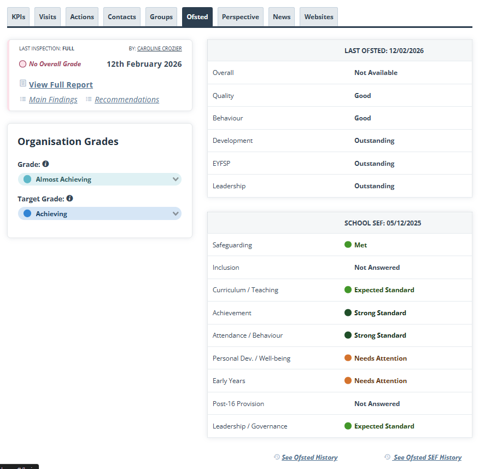Click the Post-16 Provision 'Not Answered' value
485x469 pixels.
(377, 404)
